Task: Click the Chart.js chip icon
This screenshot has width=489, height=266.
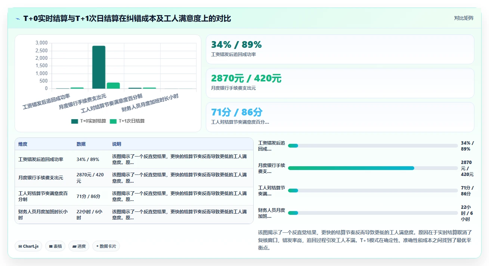Action: (x=20, y=246)
